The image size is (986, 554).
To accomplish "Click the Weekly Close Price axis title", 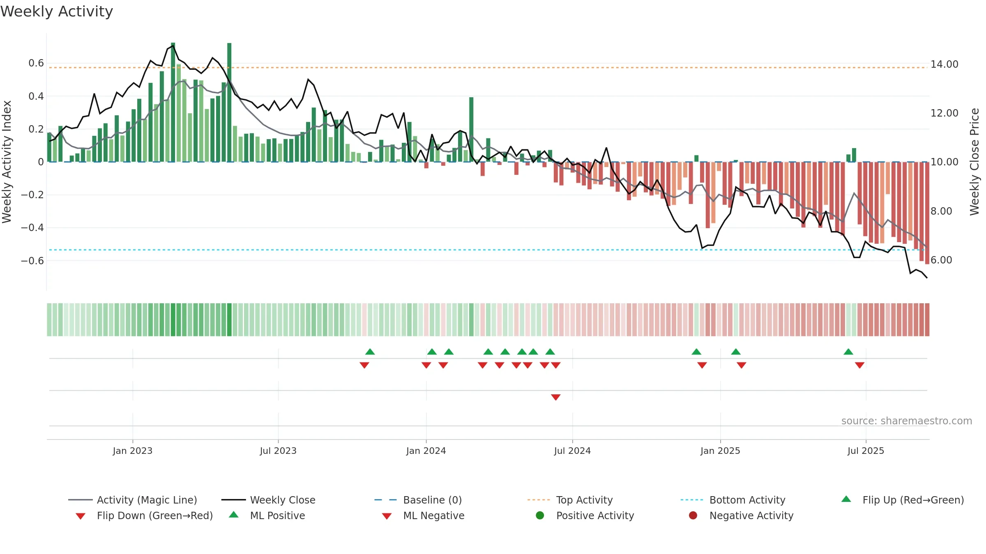I will 974,162.
